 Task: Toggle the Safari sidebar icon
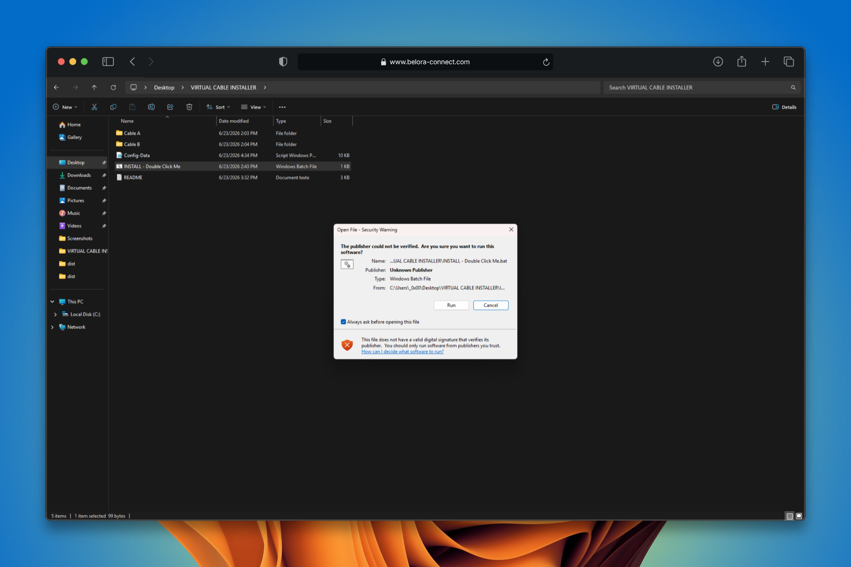tap(108, 62)
